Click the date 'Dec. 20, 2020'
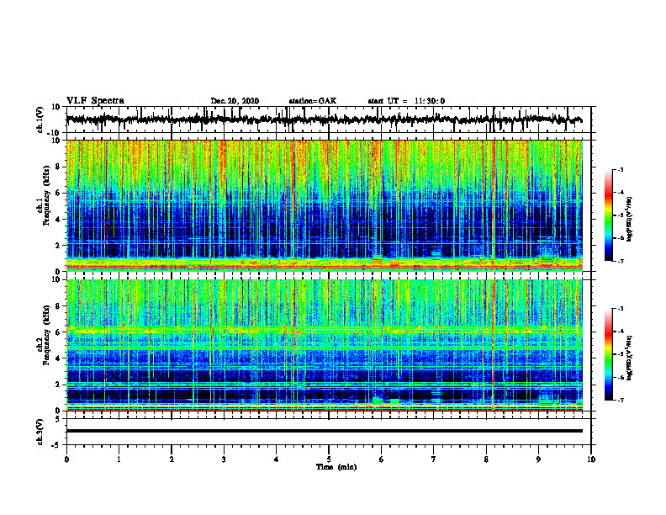Image resolution: width=666 pixels, height=515 pixels. pos(235,101)
